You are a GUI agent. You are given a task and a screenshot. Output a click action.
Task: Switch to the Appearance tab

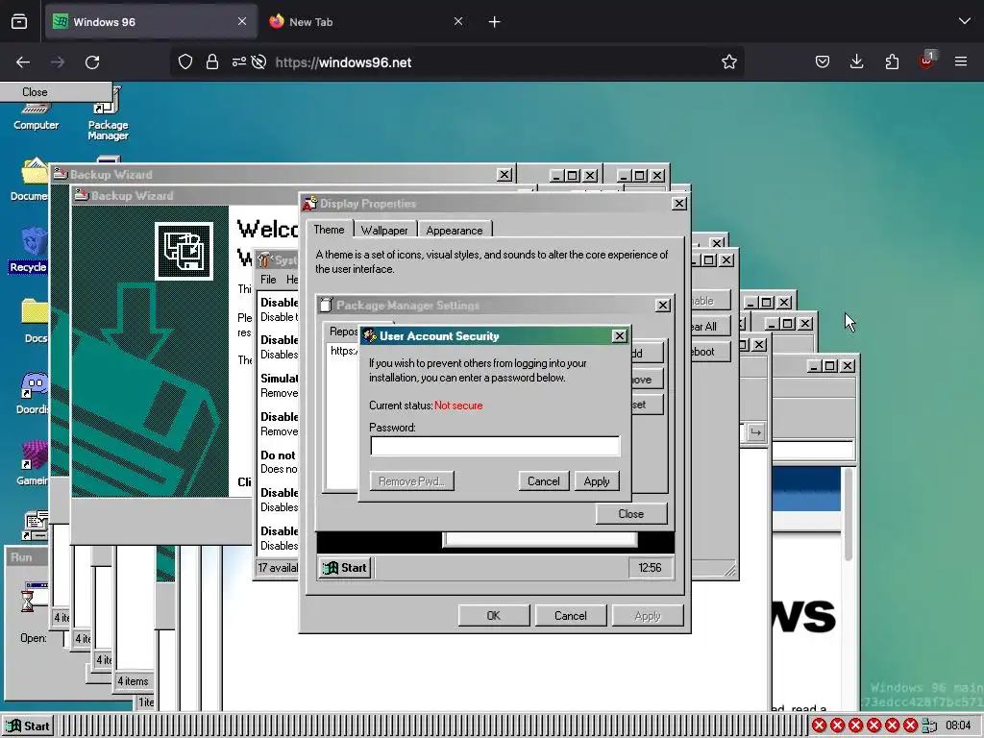[x=455, y=231]
